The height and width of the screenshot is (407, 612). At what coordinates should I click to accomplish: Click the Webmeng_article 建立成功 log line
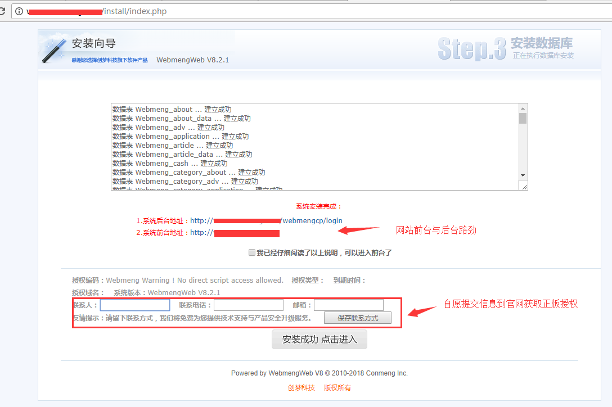[173, 145]
